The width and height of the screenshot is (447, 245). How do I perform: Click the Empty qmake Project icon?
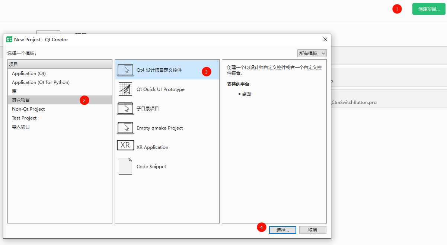[125, 128]
